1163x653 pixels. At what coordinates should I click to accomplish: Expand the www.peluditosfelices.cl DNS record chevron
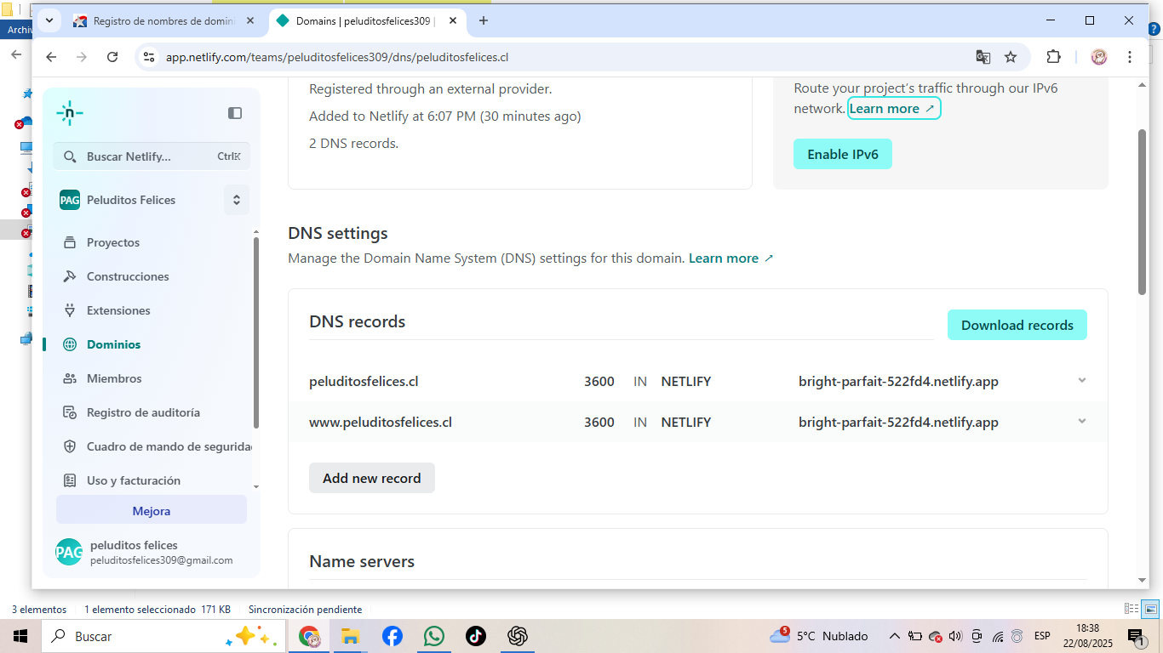(1082, 421)
